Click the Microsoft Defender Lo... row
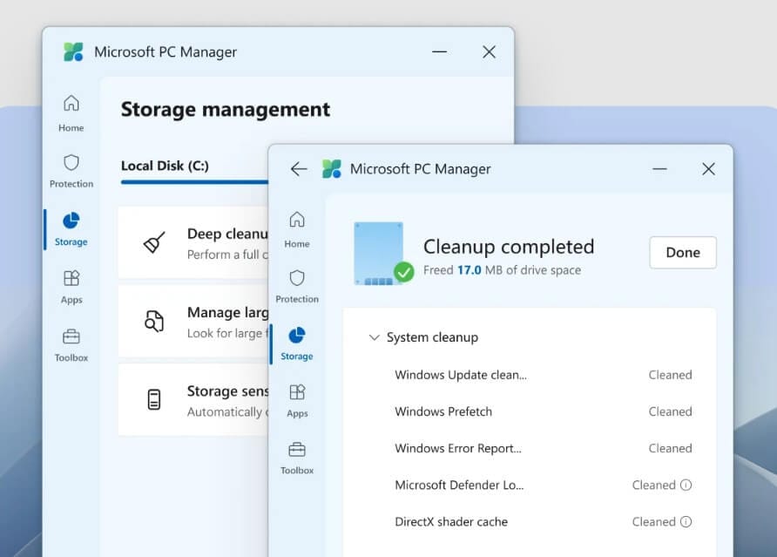 coord(543,485)
